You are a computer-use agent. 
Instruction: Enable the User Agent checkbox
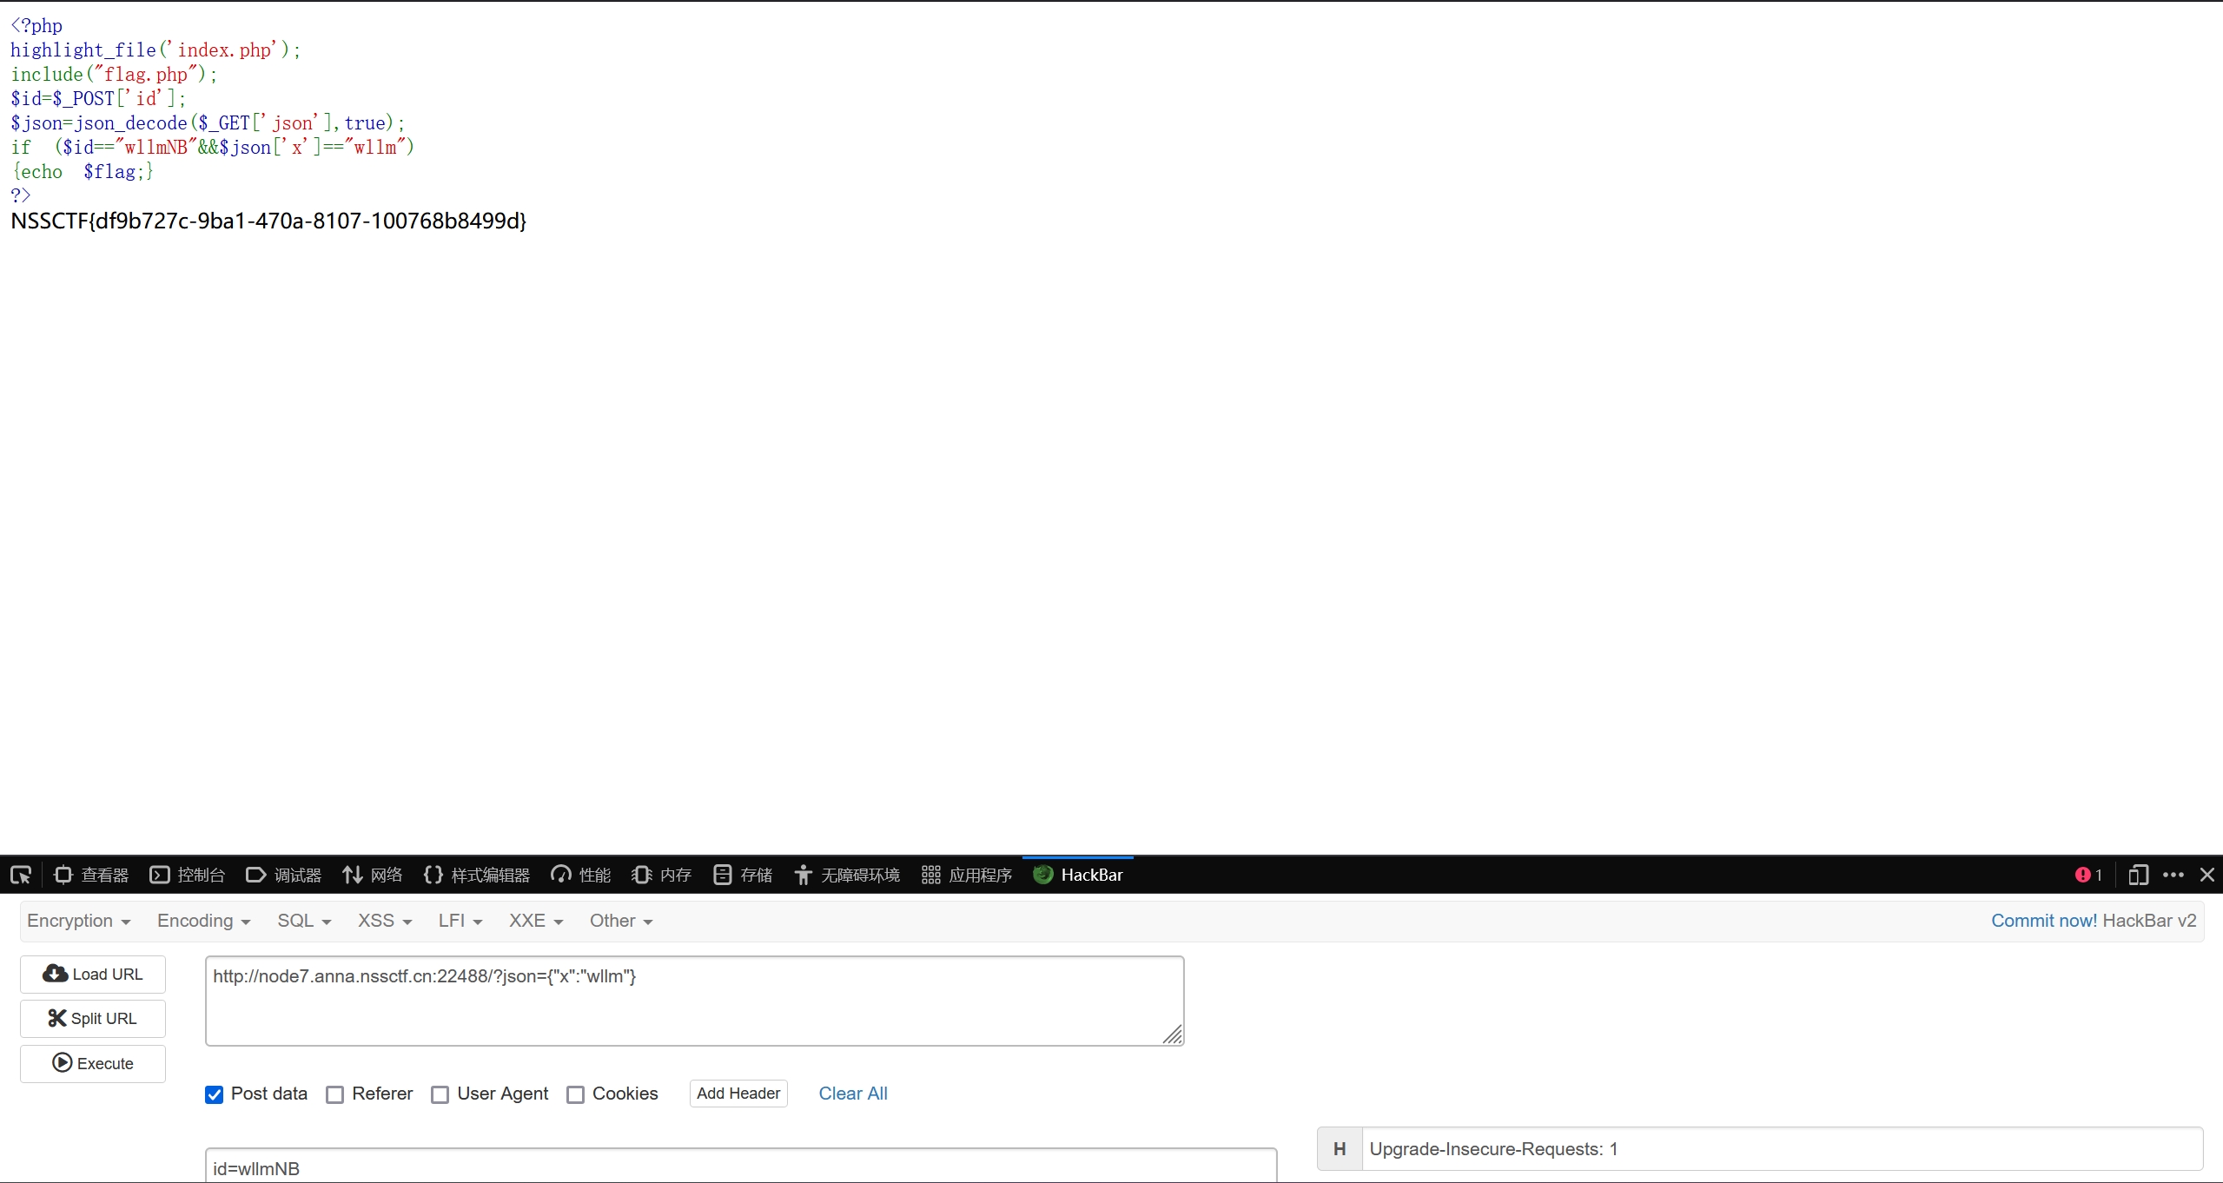click(440, 1094)
